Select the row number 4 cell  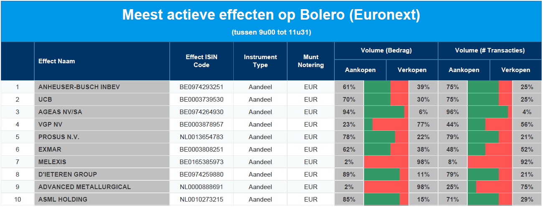[18, 125]
